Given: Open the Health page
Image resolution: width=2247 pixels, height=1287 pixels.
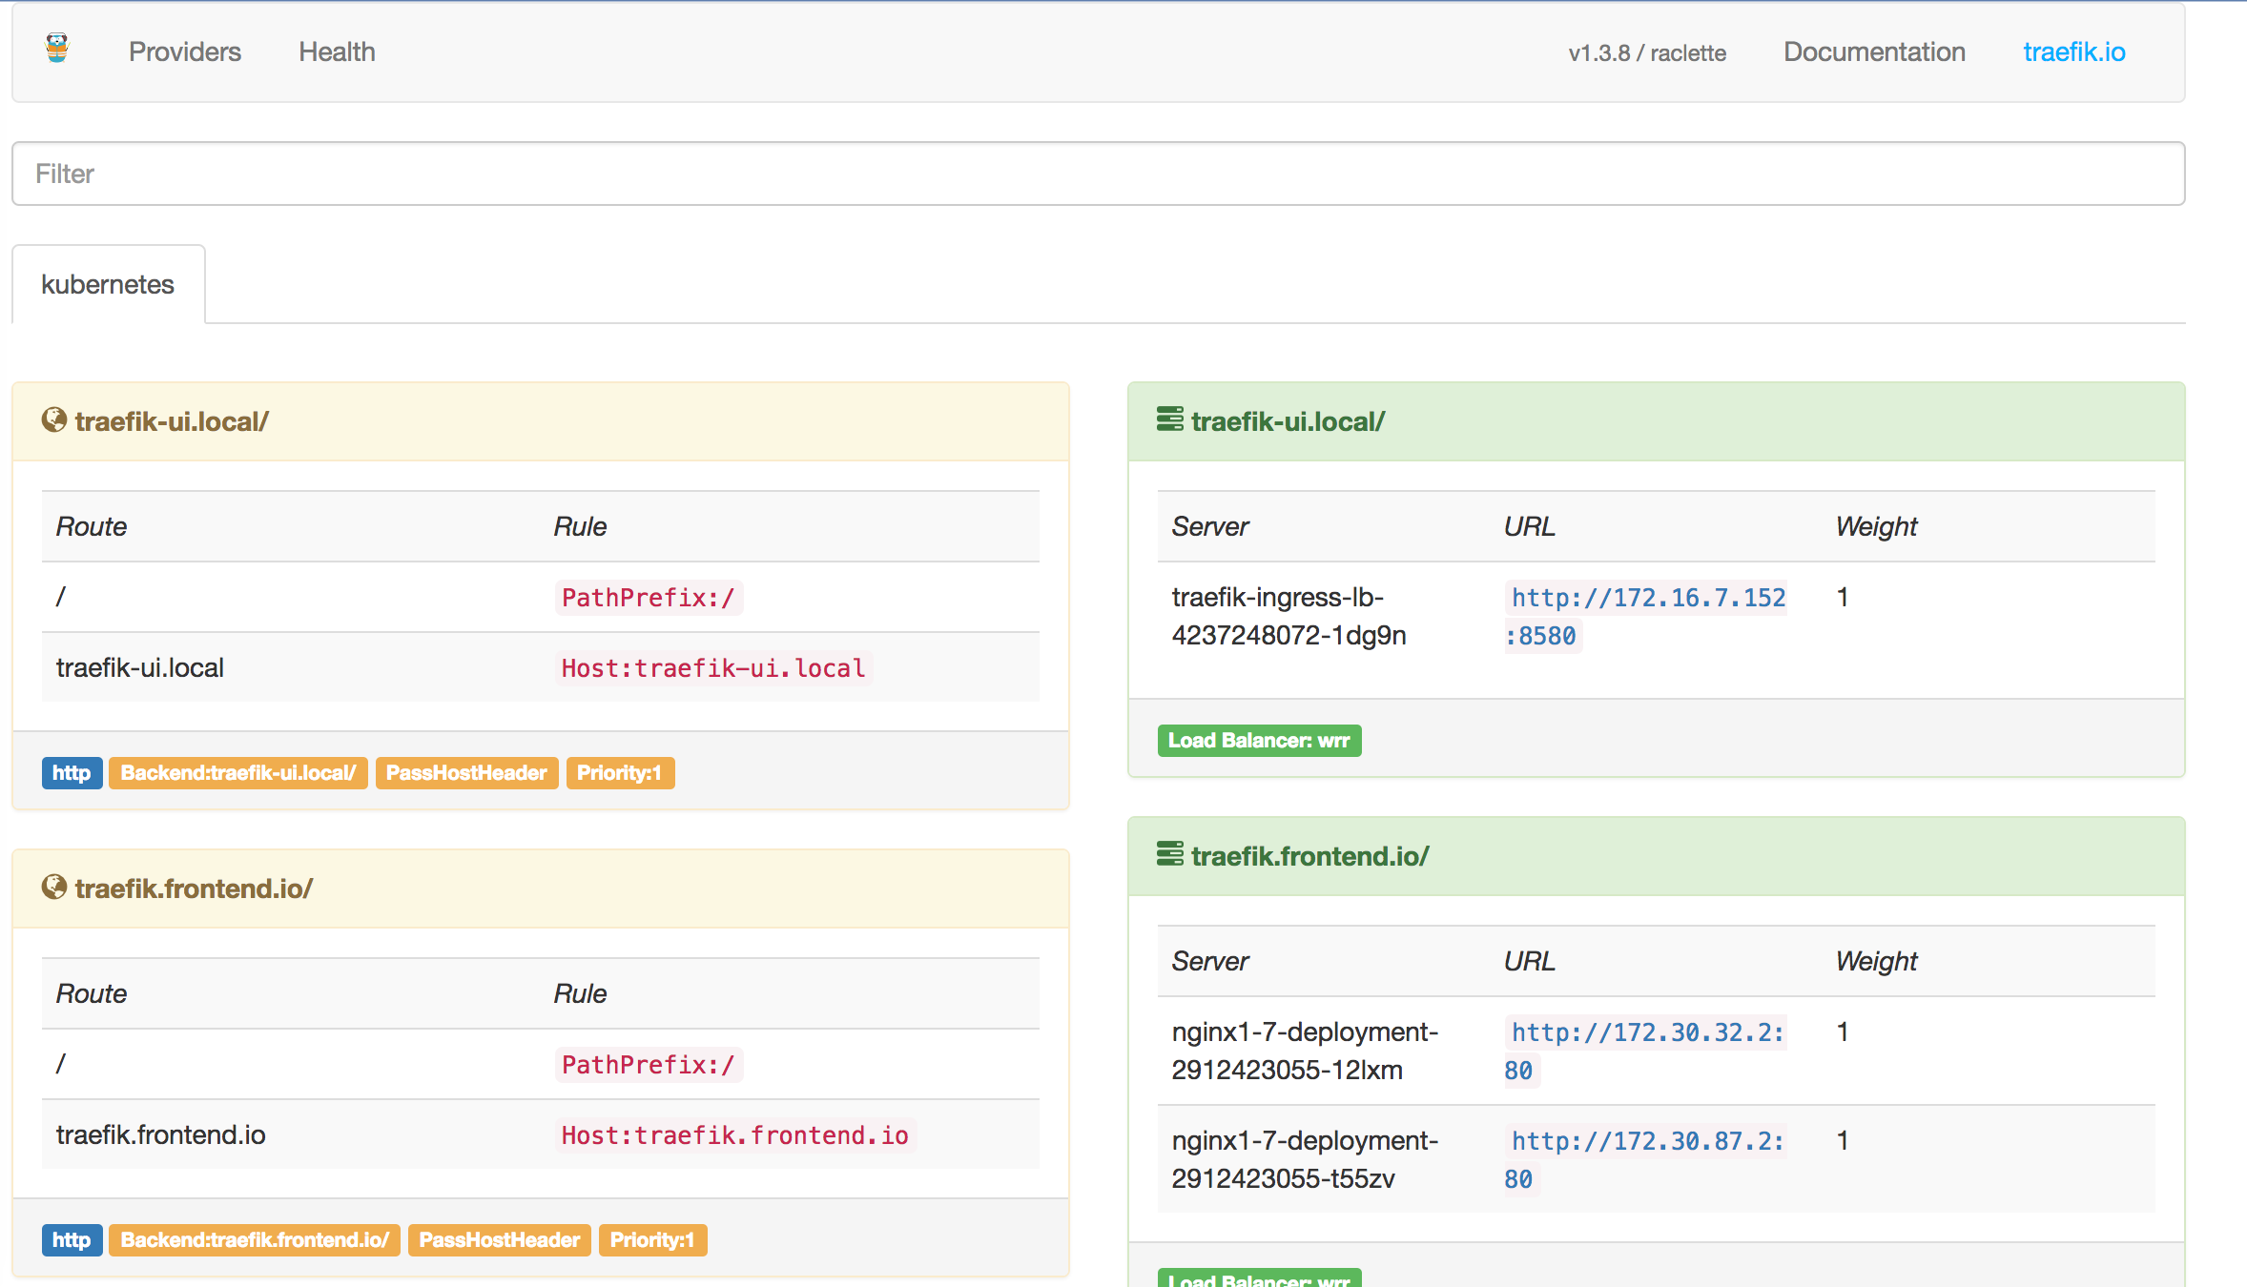Looking at the screenshot, I should (x=337, y=51).
